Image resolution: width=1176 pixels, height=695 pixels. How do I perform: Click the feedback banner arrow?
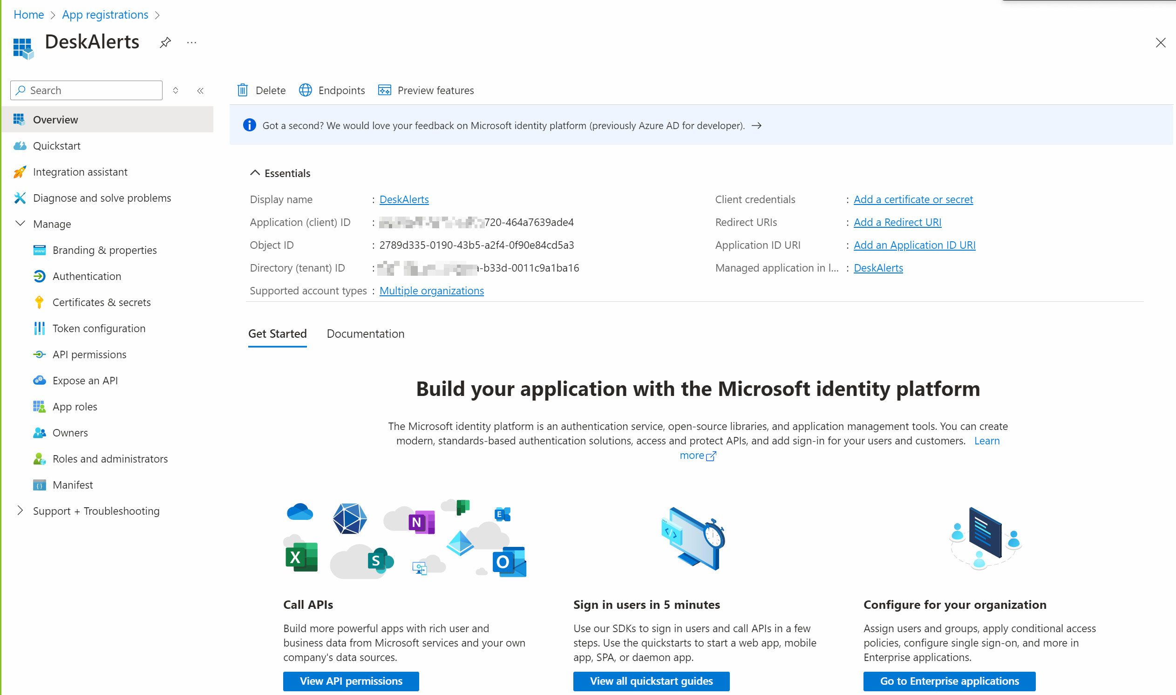tap(756, 125)
